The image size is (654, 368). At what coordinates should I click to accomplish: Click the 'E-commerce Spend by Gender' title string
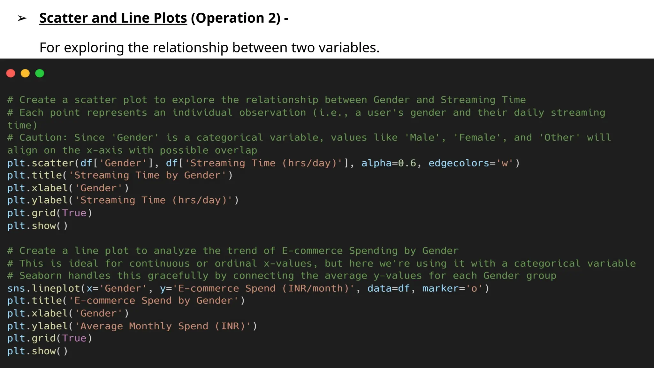[153, 301]
